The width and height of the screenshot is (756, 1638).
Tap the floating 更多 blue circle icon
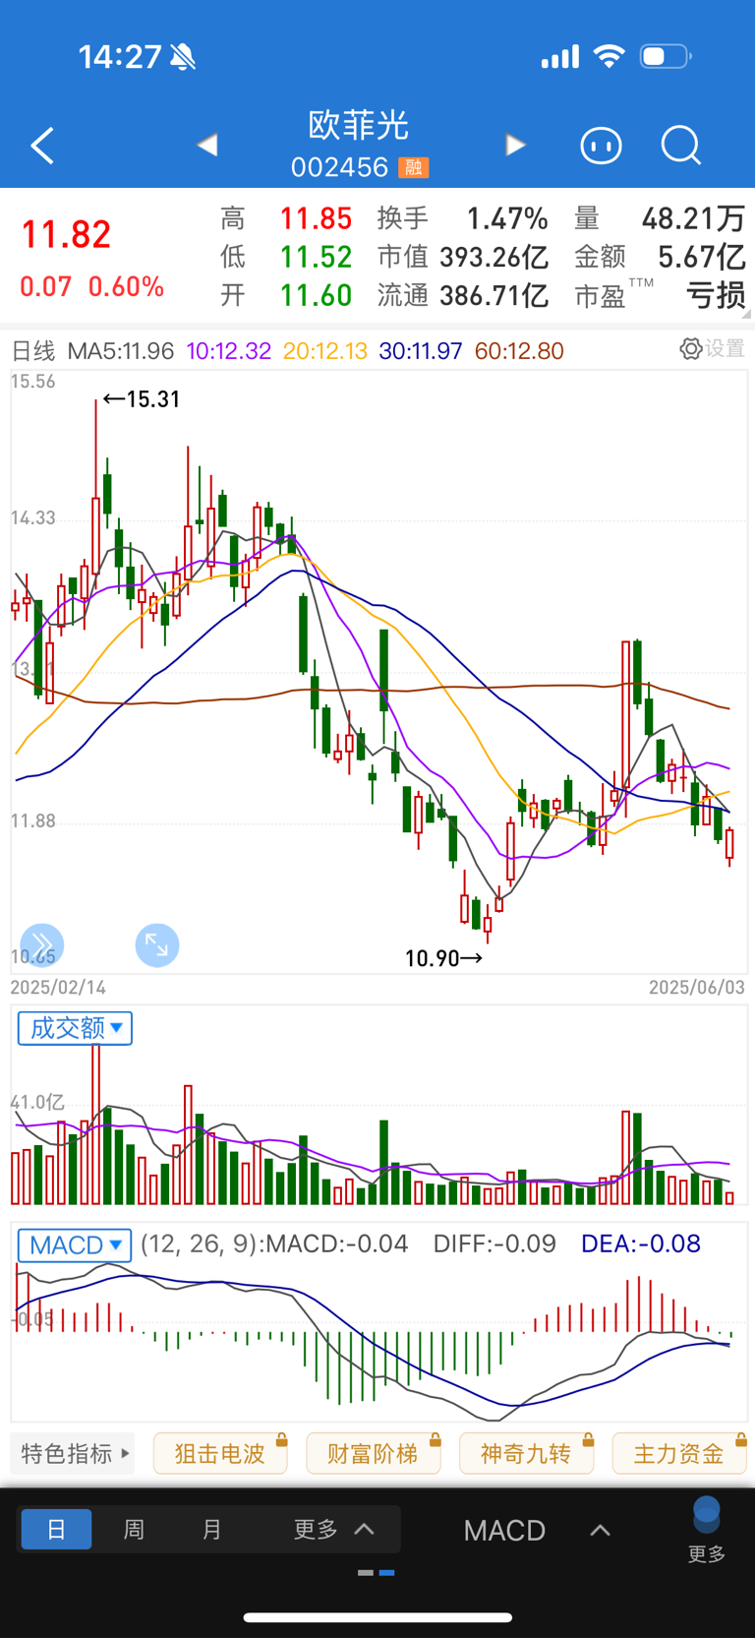tap(707, 1515)
